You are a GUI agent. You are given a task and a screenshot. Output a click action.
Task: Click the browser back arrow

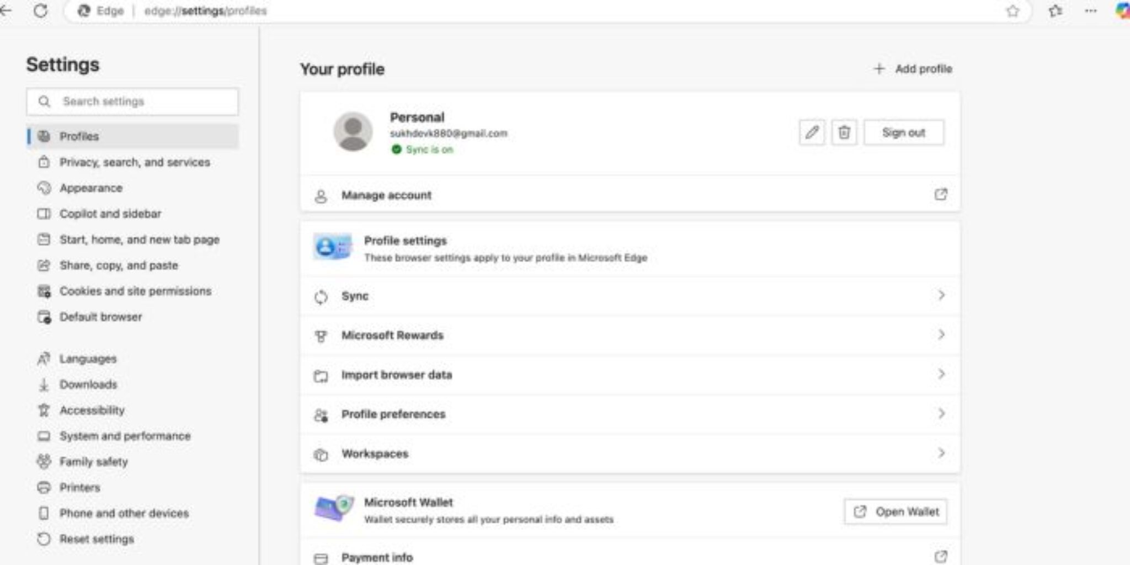tap(6, 10)
